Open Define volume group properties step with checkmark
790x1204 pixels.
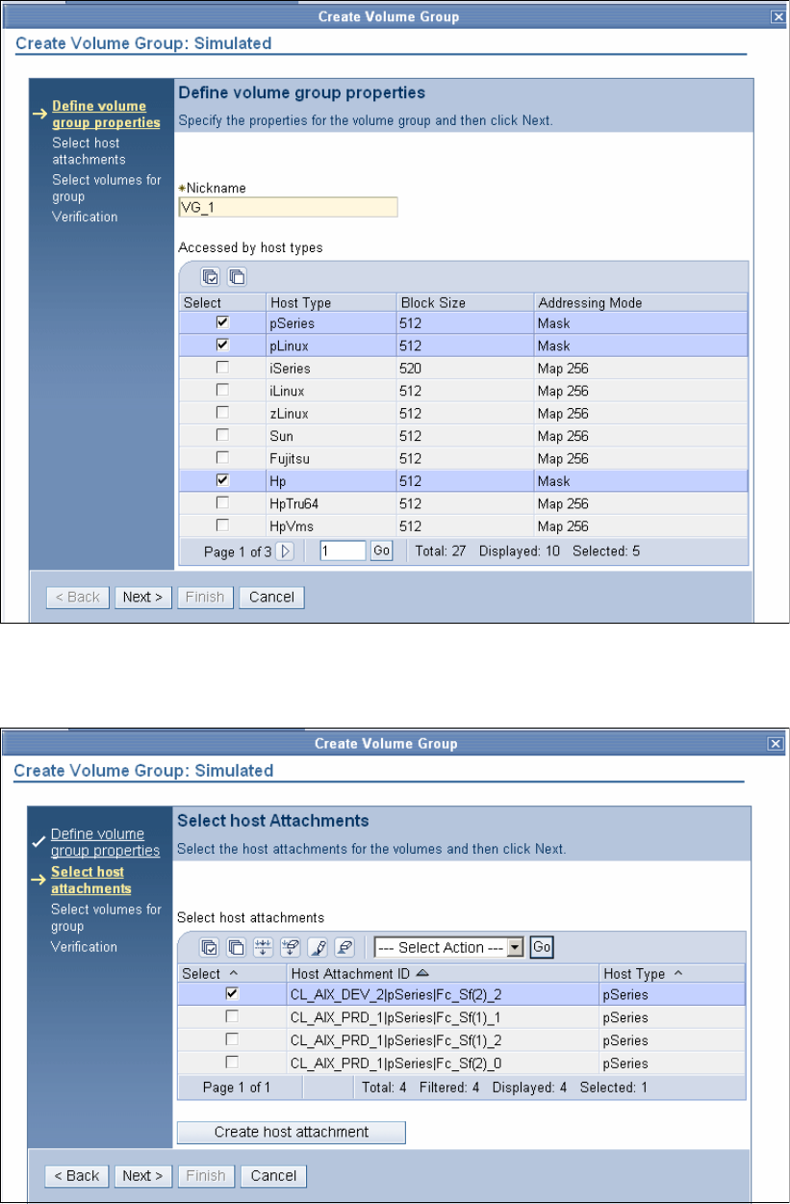click(105, 842)
